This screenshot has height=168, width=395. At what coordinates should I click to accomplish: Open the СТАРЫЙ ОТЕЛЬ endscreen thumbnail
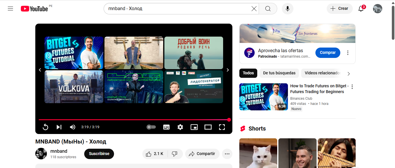[x=134, y=87]
